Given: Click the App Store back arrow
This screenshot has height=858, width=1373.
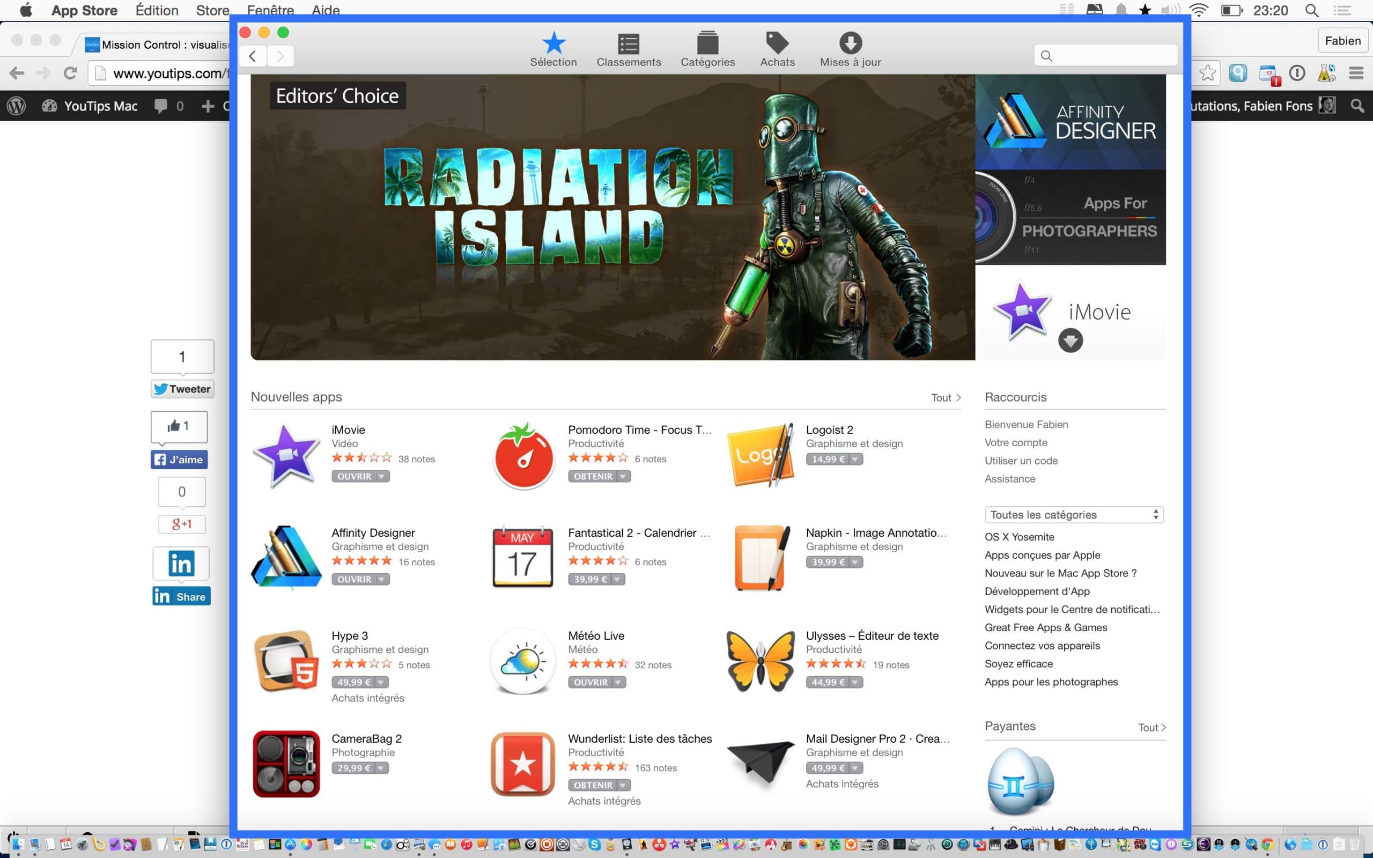Looking at the screenshot, I should point(253,56).
